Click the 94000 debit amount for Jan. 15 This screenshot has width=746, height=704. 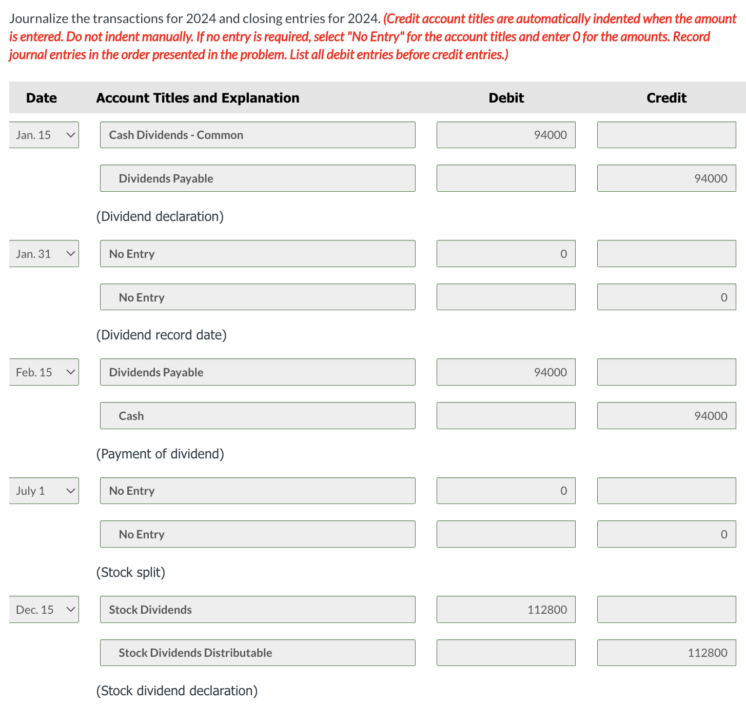click(x=506, y=135)
